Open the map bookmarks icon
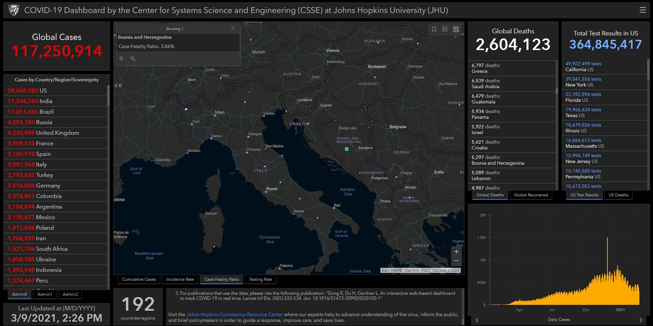The height and width of the screenshot is (326, 653). (x=434, y=29)
